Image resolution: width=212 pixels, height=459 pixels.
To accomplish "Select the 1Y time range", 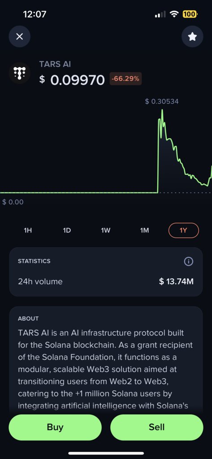I will (184, 230).
